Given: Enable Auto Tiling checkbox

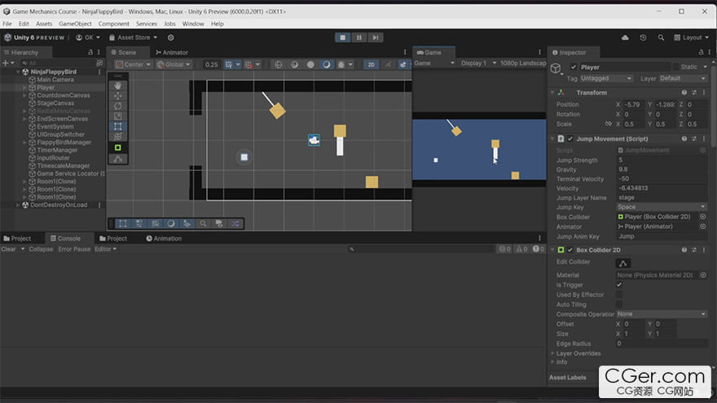Looking at the screenshot, I should coord(619,304).
